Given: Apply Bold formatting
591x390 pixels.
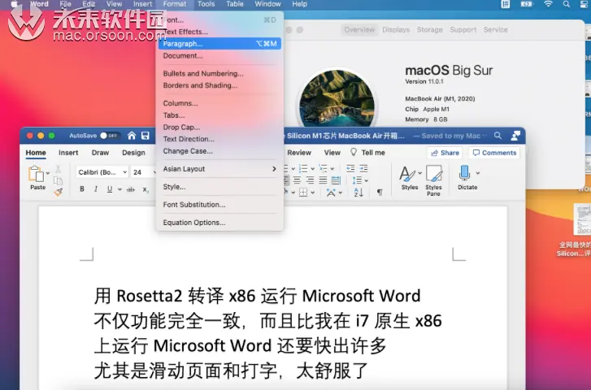Looking at the screenshot, I should click(x=82, y=189).
